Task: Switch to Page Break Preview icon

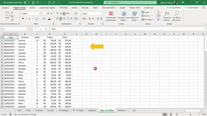Action: [x=177, y=114]
